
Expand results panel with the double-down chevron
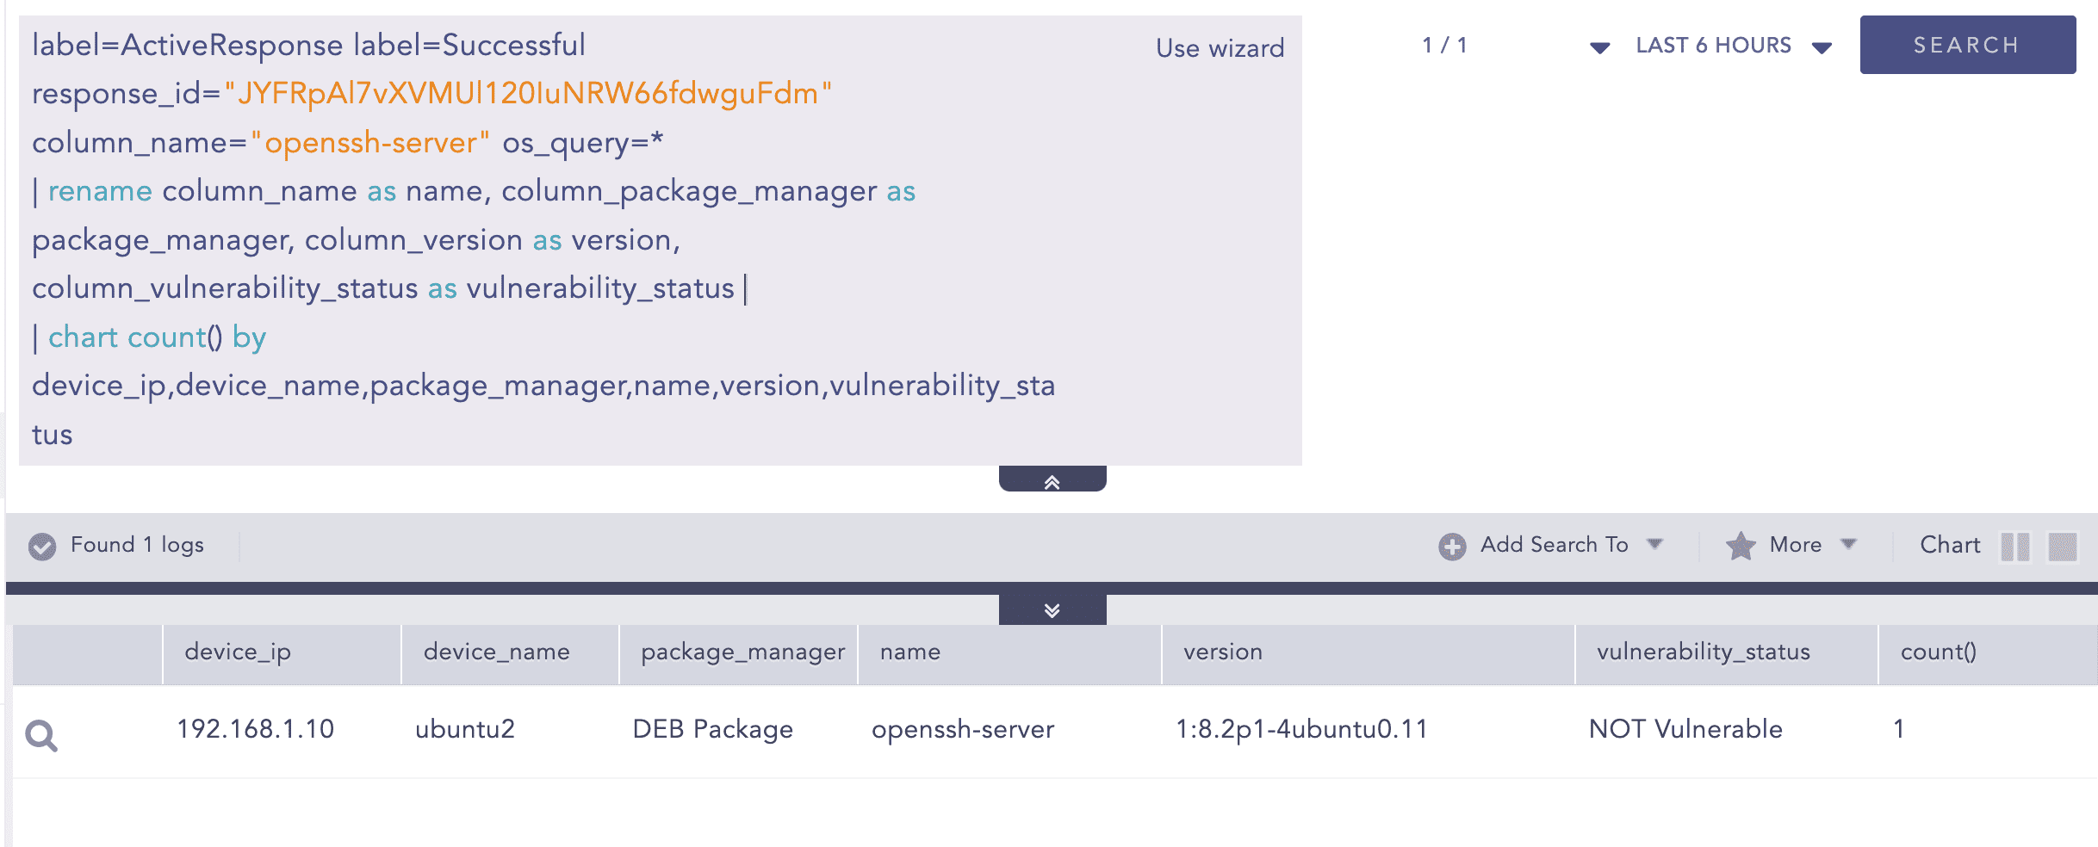pyautogui.click(x=1052, y=610)
